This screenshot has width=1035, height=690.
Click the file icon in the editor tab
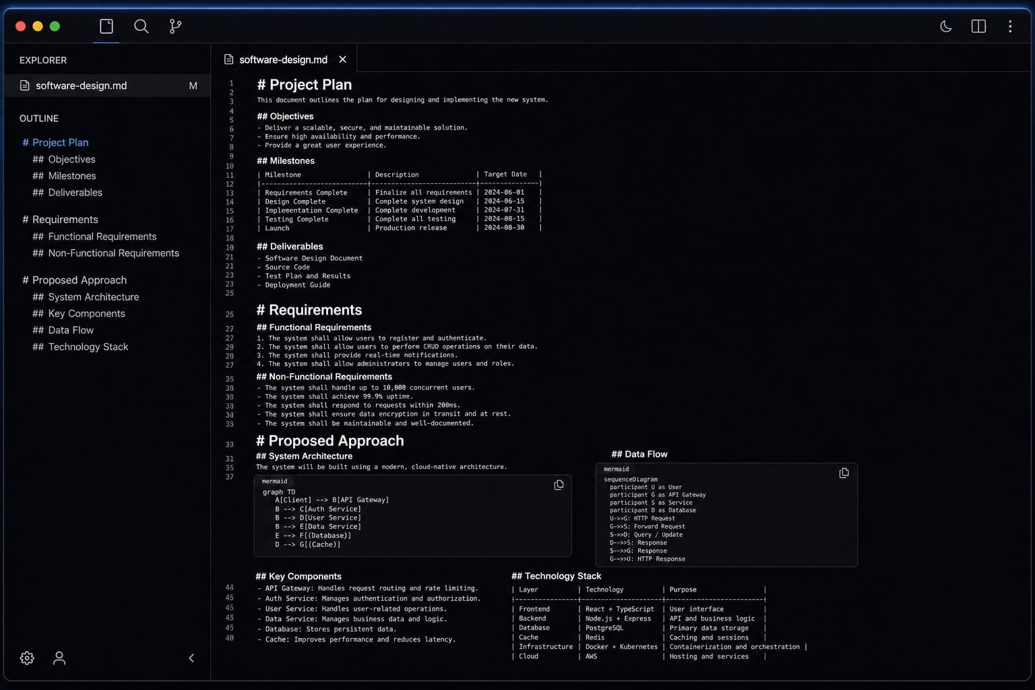click(228, 59)
